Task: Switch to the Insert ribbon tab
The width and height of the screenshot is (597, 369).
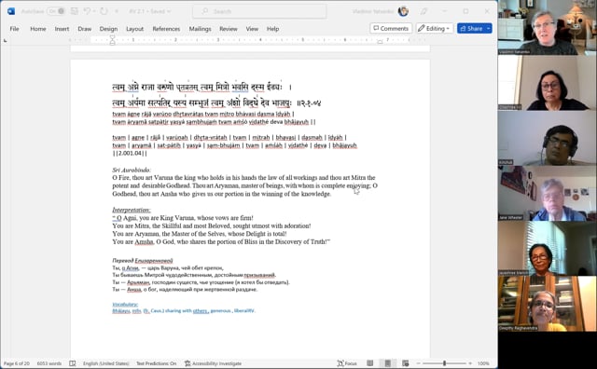Action: coord(62,29)
